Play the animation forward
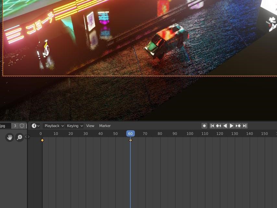This screenshot has height=208, width=277. point(232,126)
